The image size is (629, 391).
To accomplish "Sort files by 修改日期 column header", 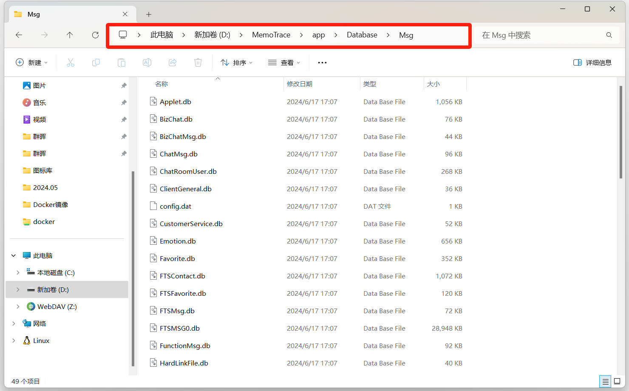I will (x=300, y=84).
